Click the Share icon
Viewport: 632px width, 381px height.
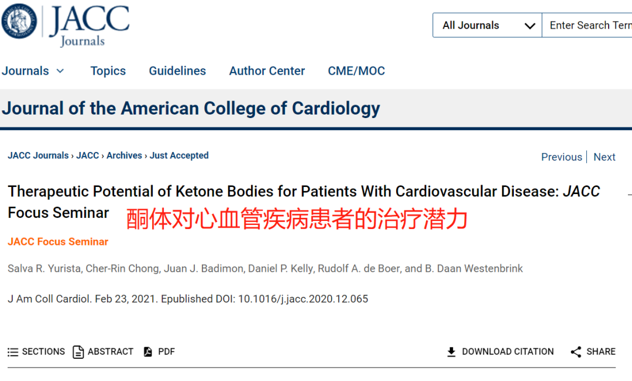pos(576,352)
